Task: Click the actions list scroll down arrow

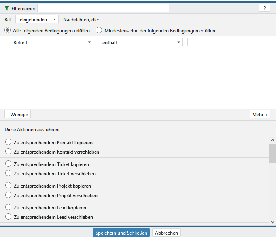Action: pyautogui.click(x=272, y=222)
